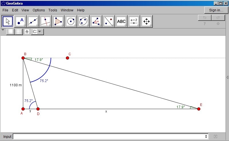Click the Sign in button
This screenshot has width=229, height=141.
[x=216, y=10]
